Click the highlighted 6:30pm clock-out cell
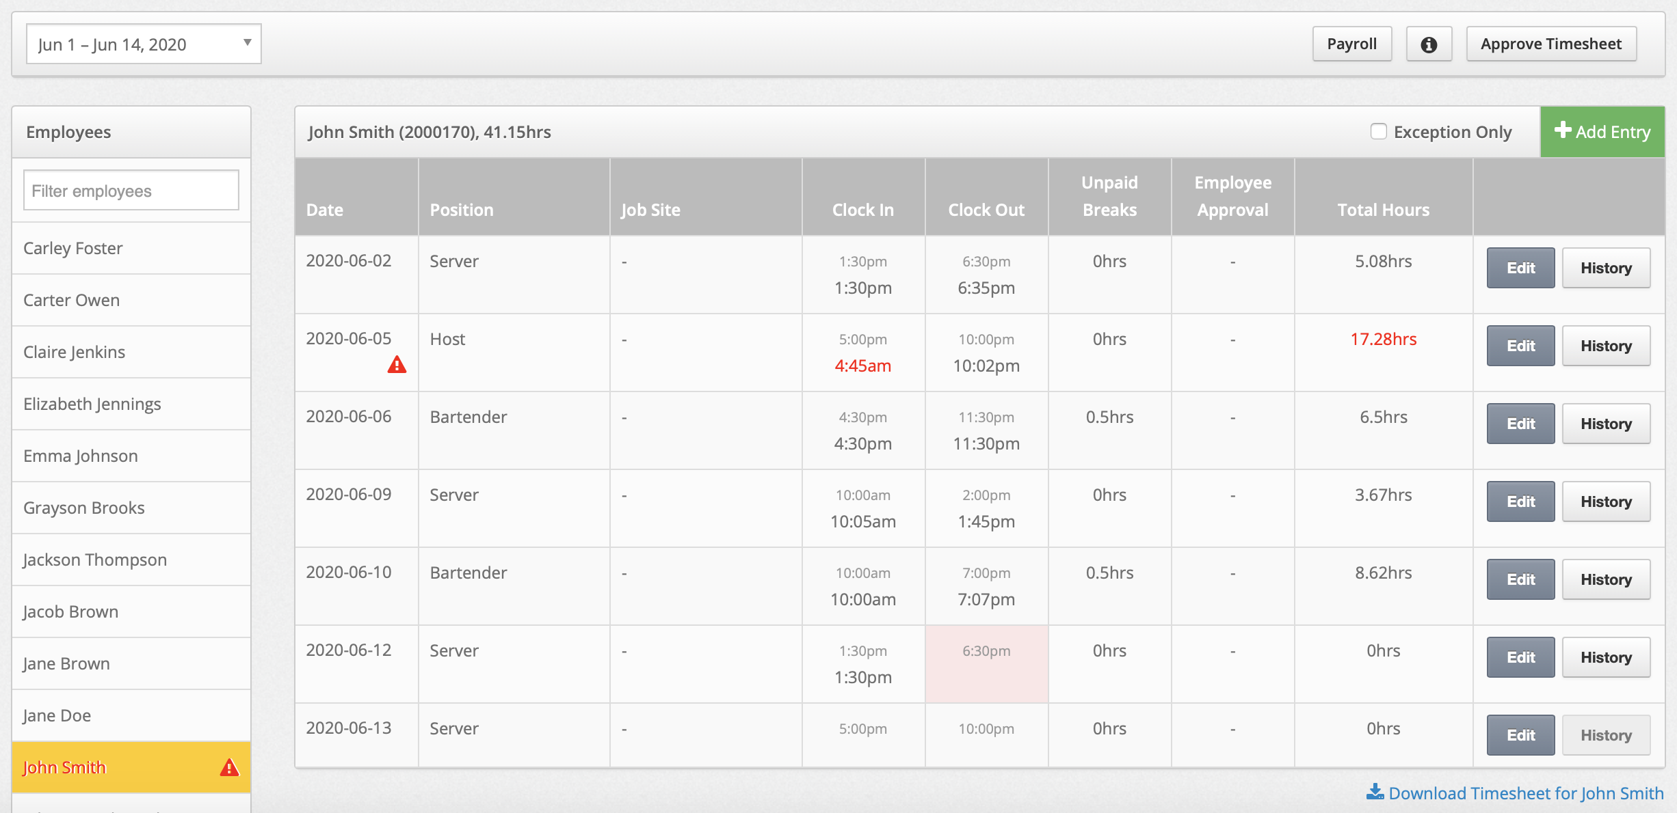 (986, 664)
